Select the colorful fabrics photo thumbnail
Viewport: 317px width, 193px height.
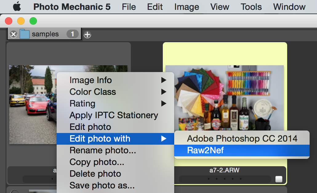click(225, 98)
